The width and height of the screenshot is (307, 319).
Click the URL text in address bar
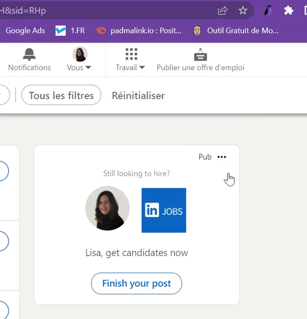tap(23, 11)
